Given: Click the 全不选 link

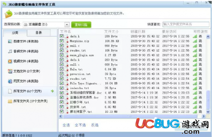Looking at the screenshot, I should point(80,125).
